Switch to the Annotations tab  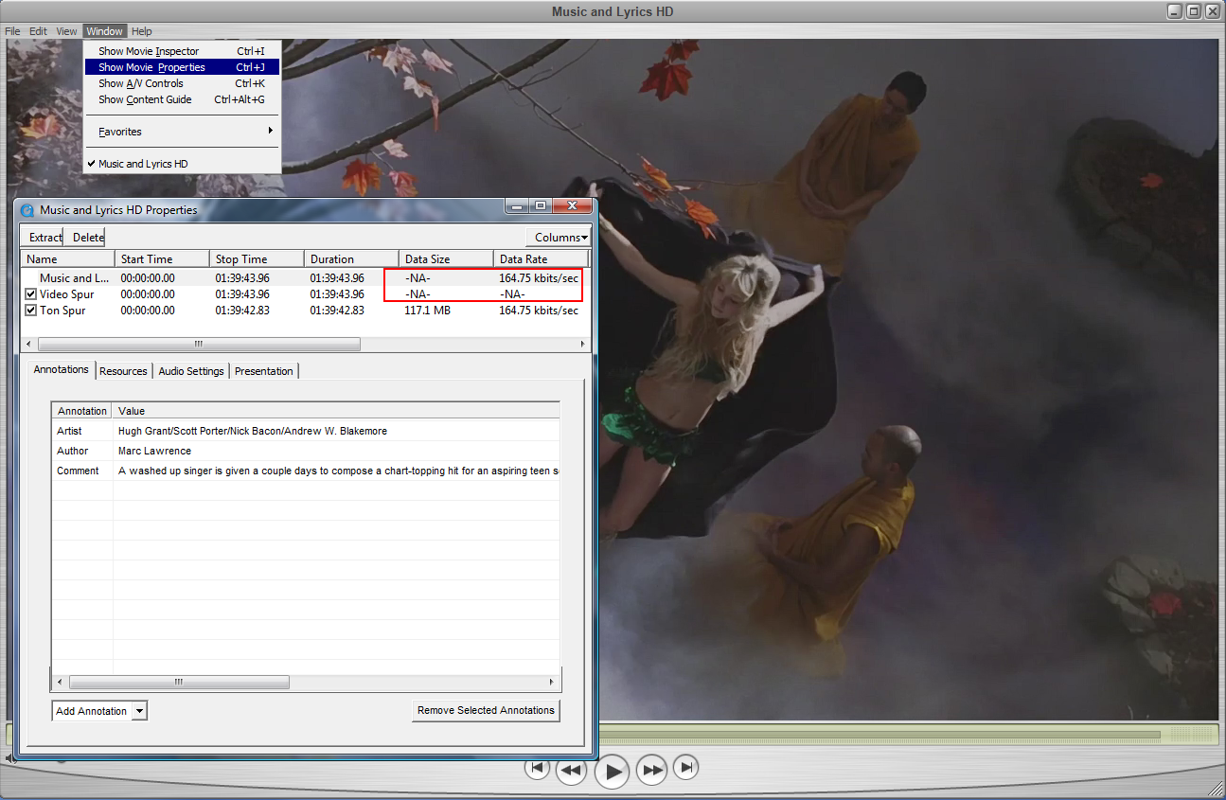62,370
